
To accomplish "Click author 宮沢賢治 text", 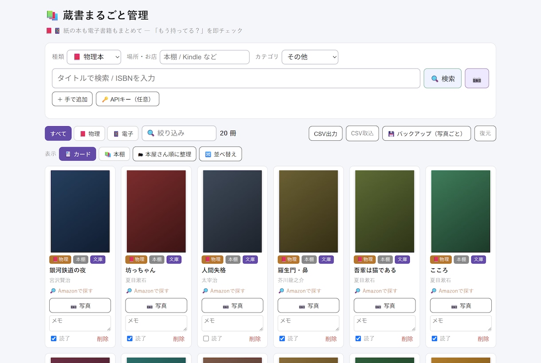I will pos(60,280).
